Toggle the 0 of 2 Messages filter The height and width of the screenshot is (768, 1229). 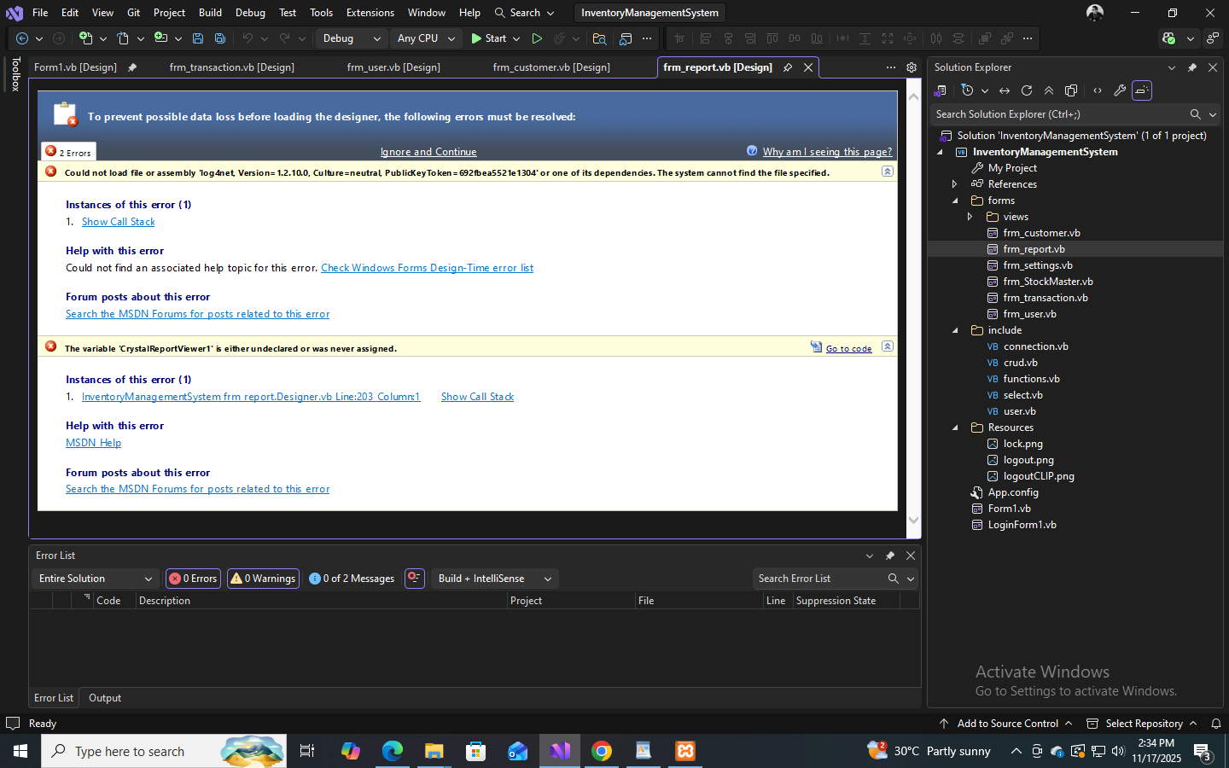352,579
